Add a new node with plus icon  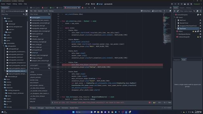click(x=174, y=11)
